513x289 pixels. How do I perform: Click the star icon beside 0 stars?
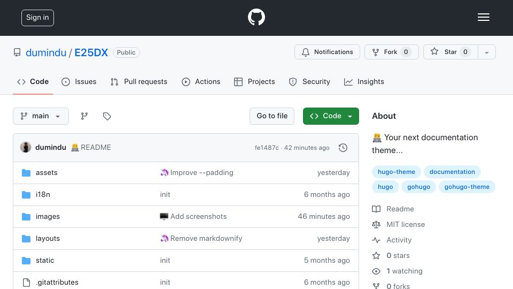pyautogui.click(x=376, y=256)
